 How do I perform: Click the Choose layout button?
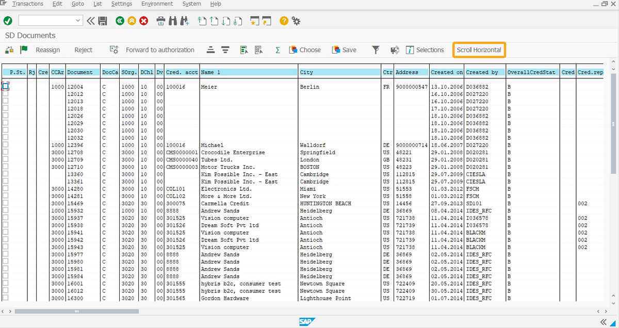pyautogui.click(x=305, y=50)
